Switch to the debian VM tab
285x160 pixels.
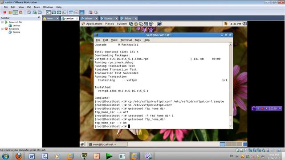pyautogui.click(x=88, y=19)
